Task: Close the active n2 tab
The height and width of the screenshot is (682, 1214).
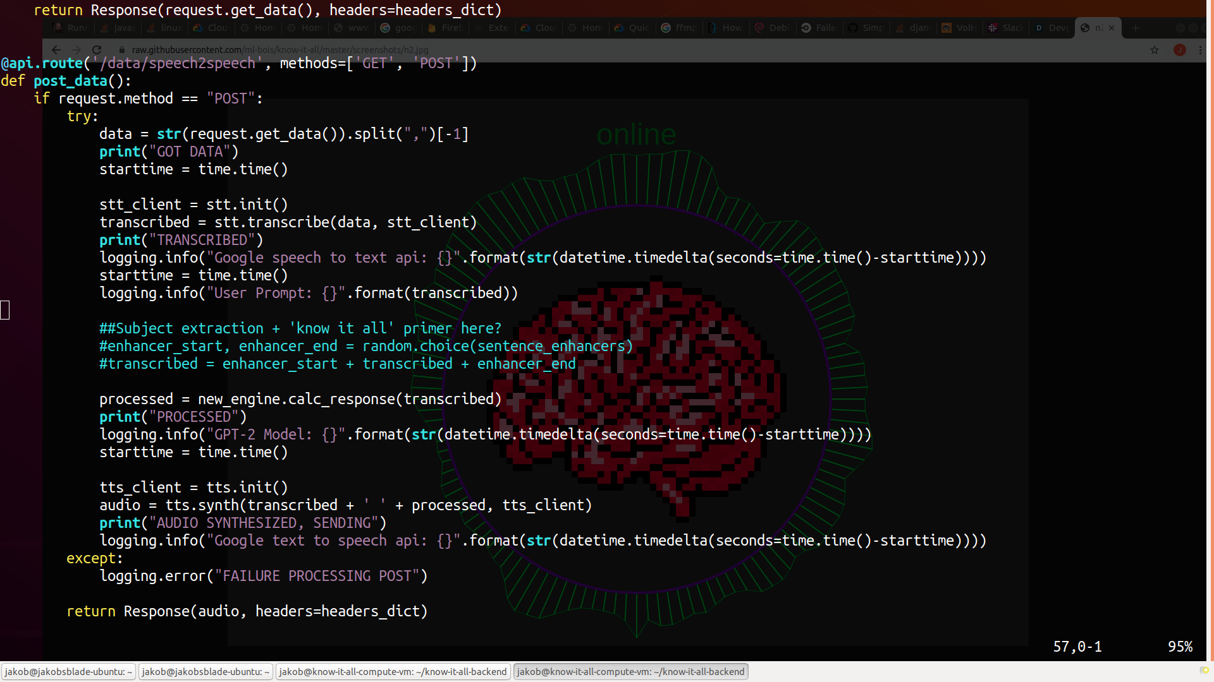Action: pos(1112,28)
